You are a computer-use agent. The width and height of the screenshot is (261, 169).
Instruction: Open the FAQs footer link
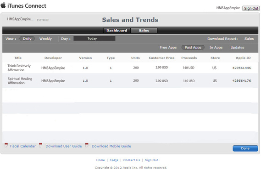(x=114, y=160)
